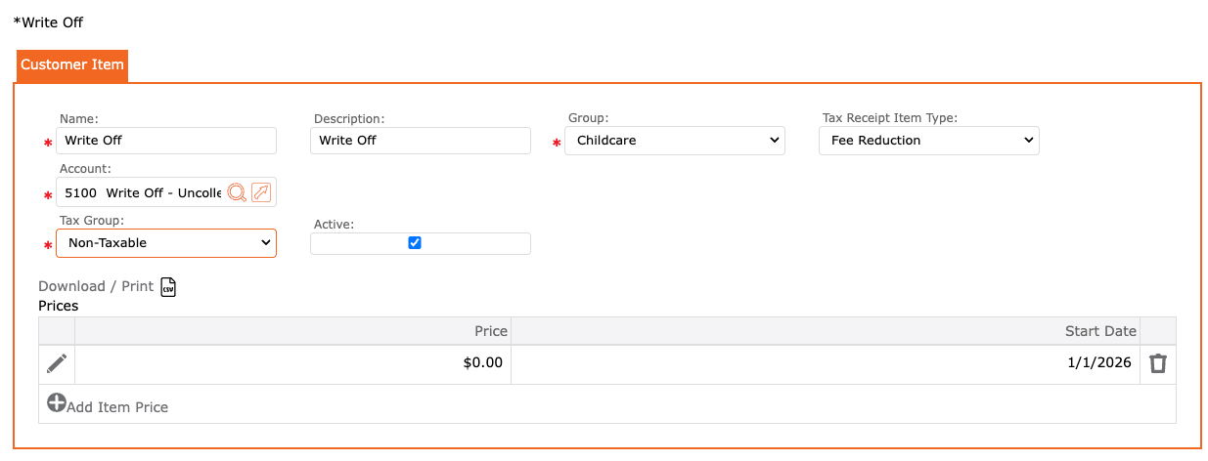Focus the Name input field
Screen dimensions: 1208x461
166,141
